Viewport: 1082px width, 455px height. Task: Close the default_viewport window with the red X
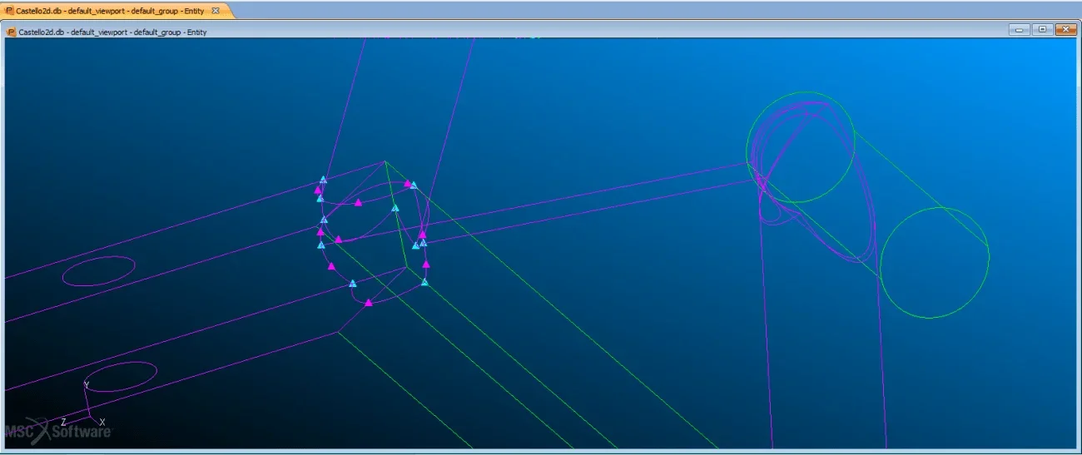click(1065, 30)
